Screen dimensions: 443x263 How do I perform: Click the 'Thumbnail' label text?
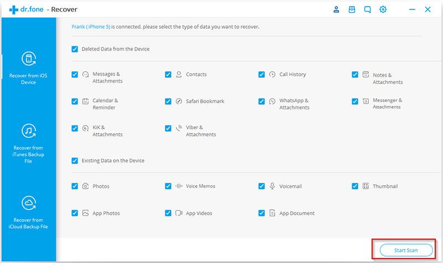pyautogui.click(x=385, y=186)
